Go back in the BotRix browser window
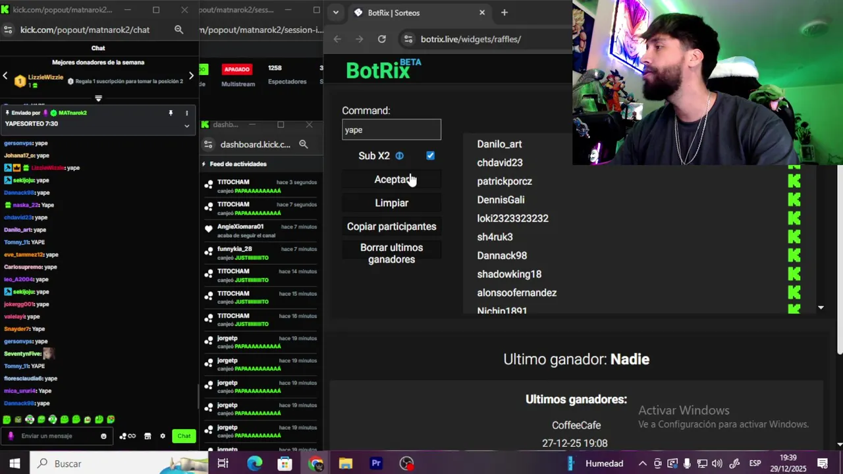Image resolution: width=843 pixels, height=474 pixels. [x=337, y=39]
